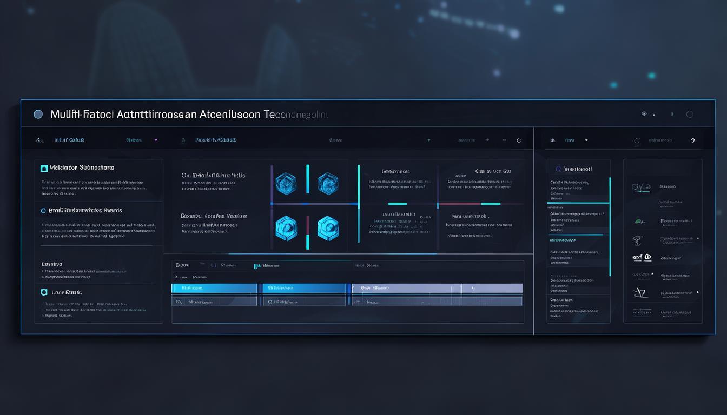Click the eye icon in right icon list
Image resolution: width=727 pixels, height=415 pixels.
[x=647, y=257]
